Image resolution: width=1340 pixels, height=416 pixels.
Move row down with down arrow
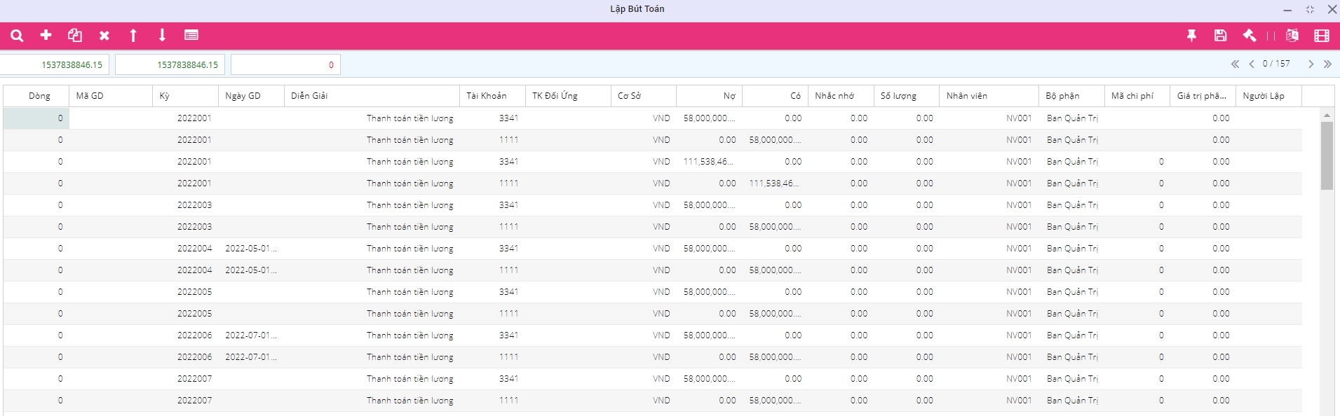point(162,35)
